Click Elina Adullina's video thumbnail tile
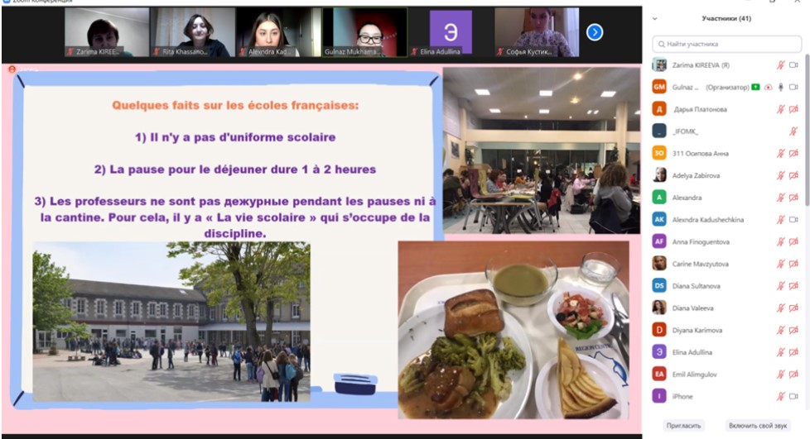The height and width of the screenshot is (439, 810). [451, 32]
